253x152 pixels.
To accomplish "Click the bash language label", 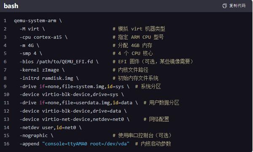I will tap(11, 6).
